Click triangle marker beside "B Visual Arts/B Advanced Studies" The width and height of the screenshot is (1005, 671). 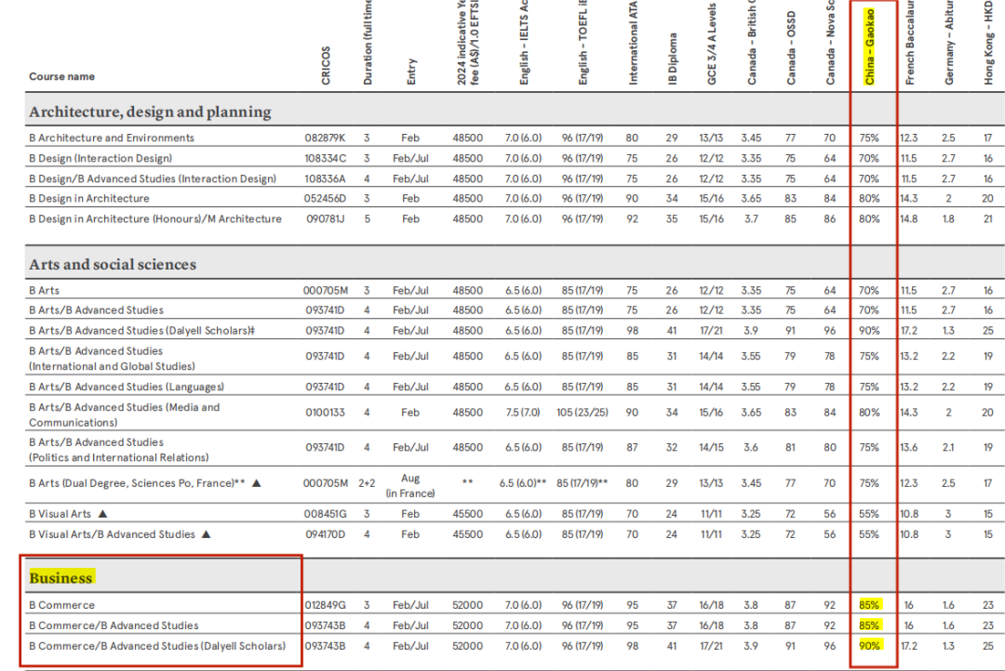click(206, 534)
